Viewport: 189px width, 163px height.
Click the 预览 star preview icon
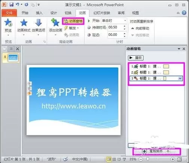pos(8,22)
